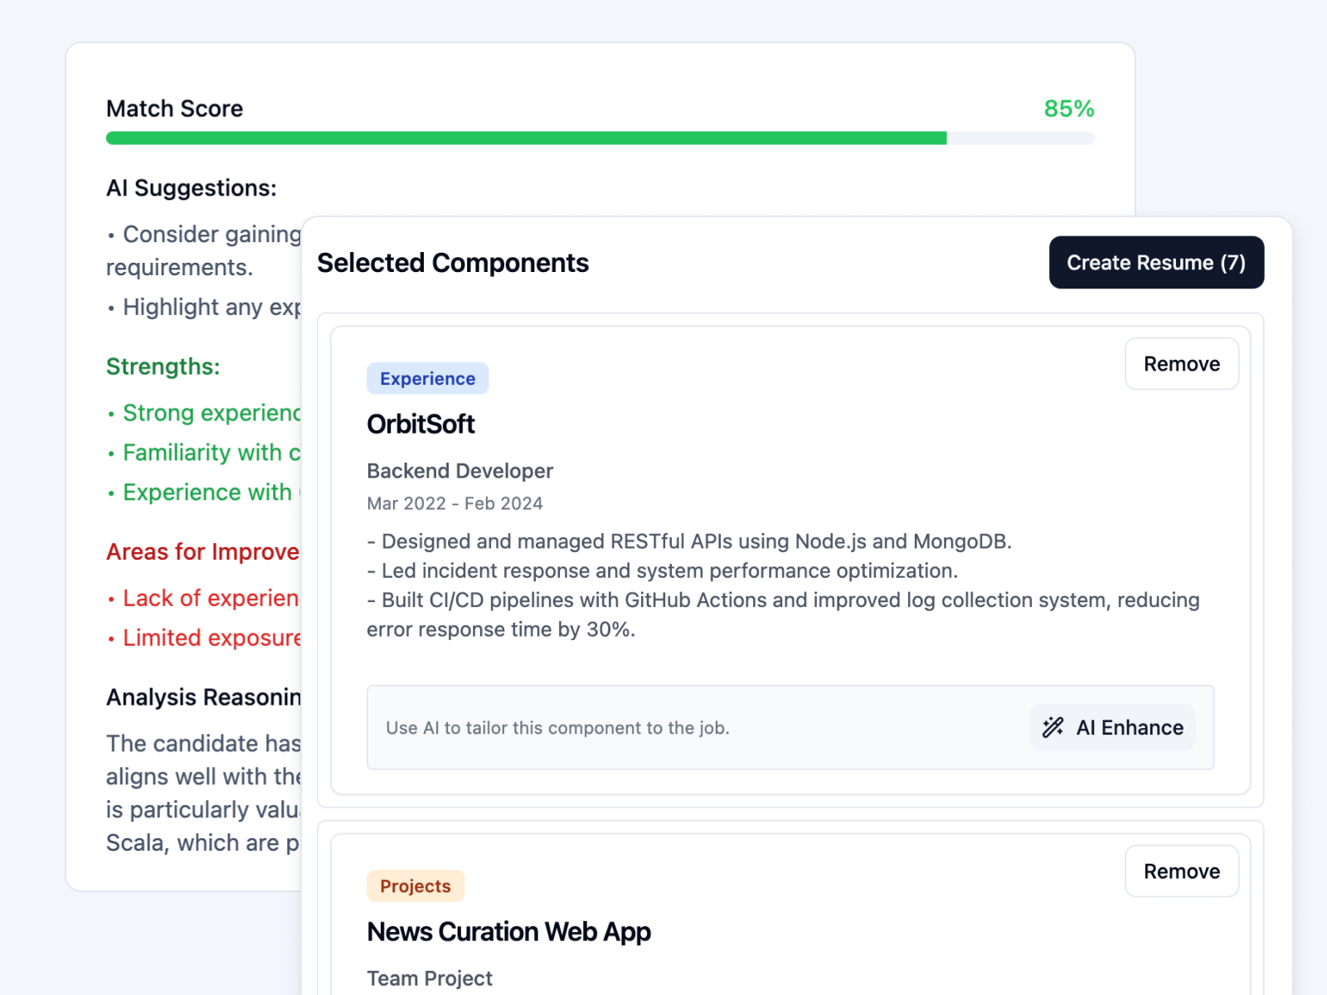Screen dimensions: 1327x995
Task: Click the wand sparkle icon next to AI Enhance
Action: coord(1052,727)
